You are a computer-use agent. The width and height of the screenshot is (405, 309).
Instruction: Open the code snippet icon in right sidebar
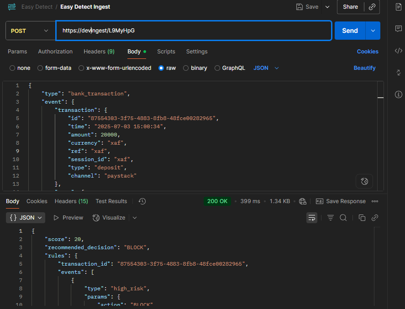[x=398, y=51]
